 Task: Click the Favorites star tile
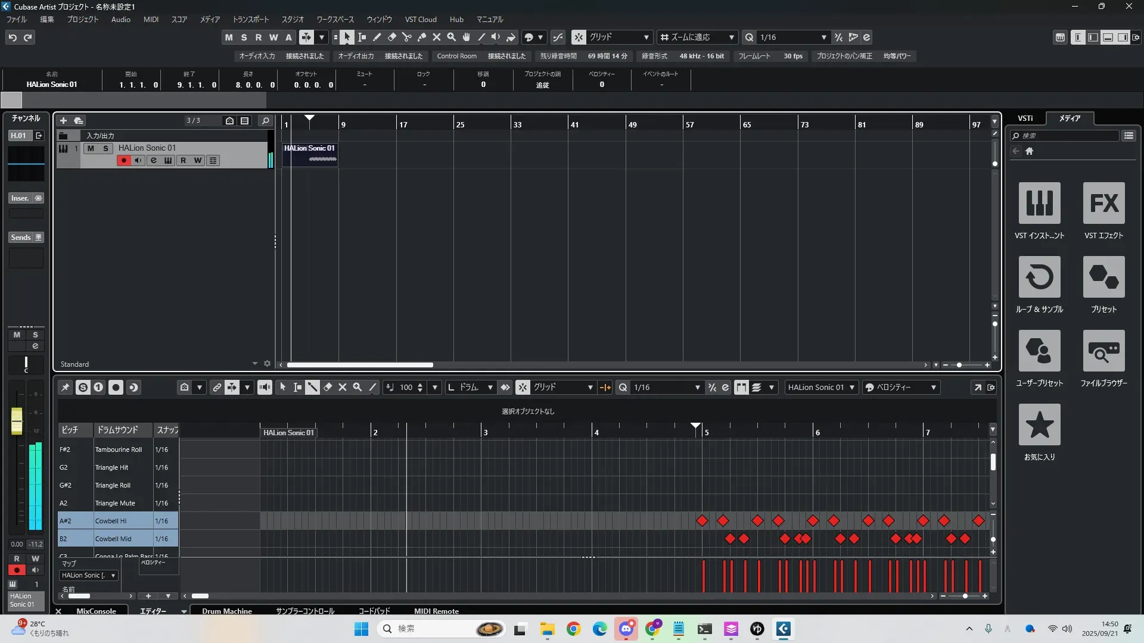tap(1039, 425)
